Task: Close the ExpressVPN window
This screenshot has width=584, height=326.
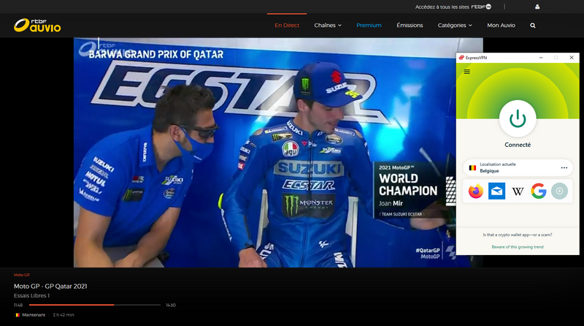Action: pyautogui.click(x=572, y=58)
